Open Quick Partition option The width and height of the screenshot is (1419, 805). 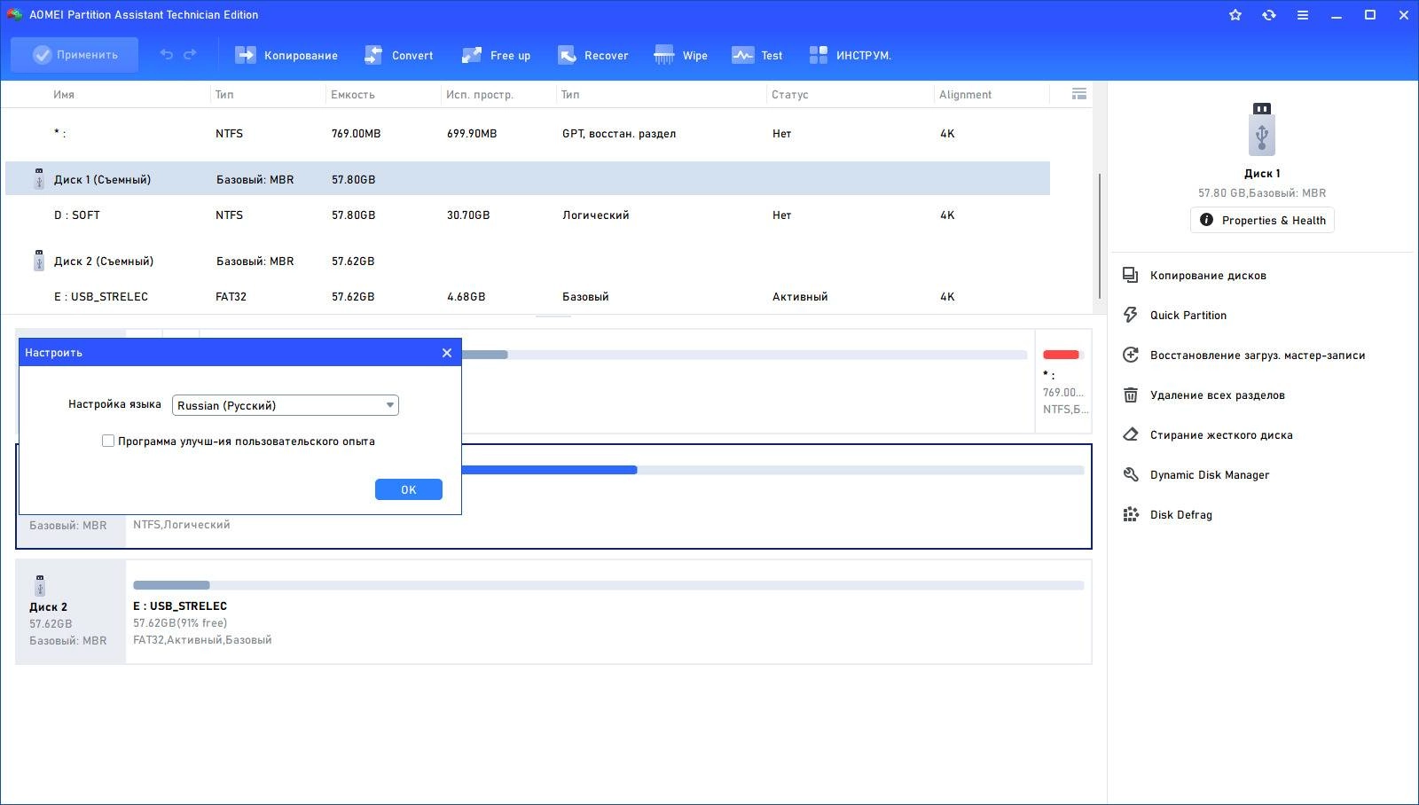click(x=1188, y=316)
